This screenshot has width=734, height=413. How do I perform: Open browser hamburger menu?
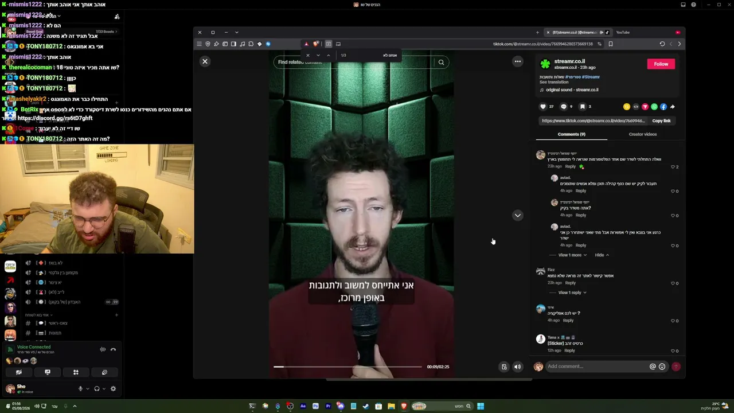[x=199, y=44]
